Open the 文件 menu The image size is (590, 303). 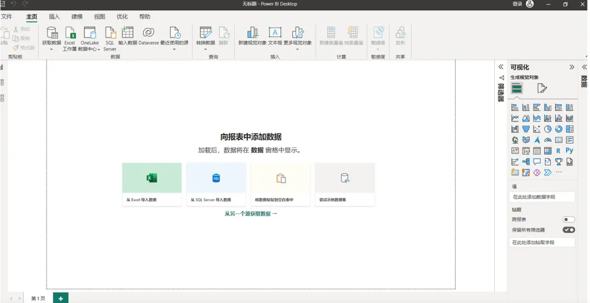coord(6,17)
